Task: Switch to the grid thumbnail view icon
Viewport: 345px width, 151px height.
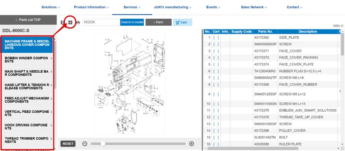Action: pyautogui.click(x=70, y=22)
